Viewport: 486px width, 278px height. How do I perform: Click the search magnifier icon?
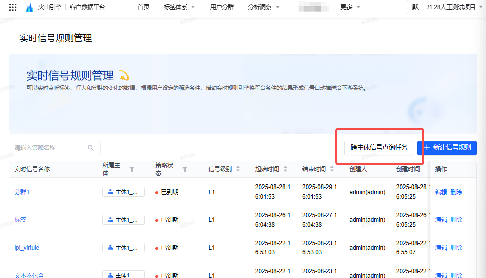91,148
